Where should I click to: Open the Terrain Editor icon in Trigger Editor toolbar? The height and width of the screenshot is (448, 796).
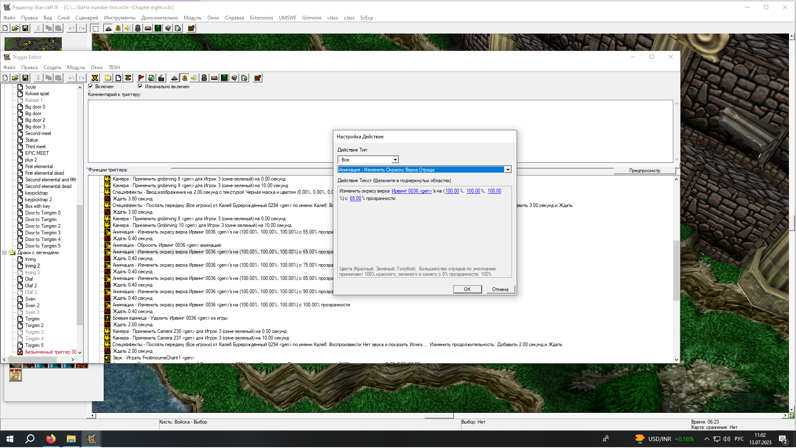pyautogui.click(x=175, y=78)
